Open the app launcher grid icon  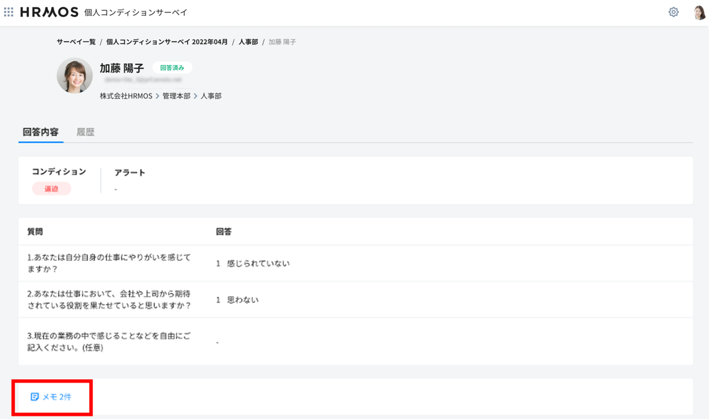coord(9,12)
